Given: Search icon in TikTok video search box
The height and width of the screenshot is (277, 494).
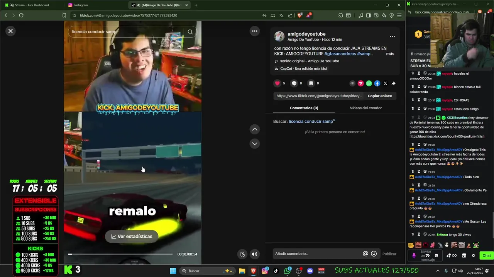Looking at the screenshot, I should click(x=190, y=32).
